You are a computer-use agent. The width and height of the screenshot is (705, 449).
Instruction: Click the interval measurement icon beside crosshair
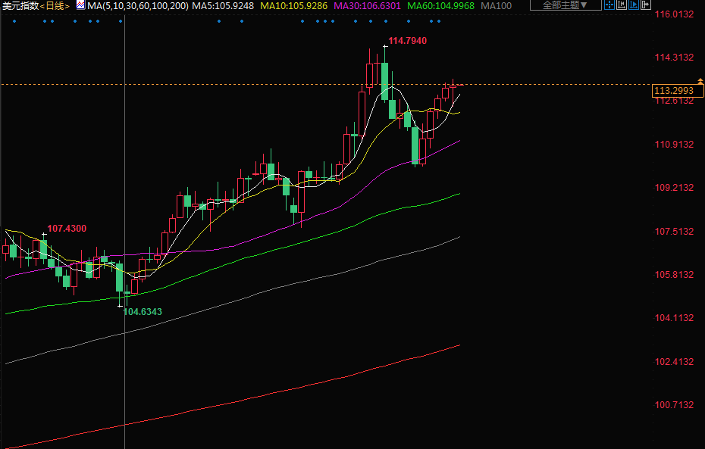point(622,5)
